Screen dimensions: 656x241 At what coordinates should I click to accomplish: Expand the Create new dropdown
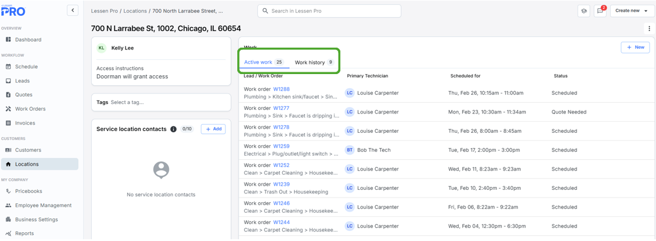[631, 11]
